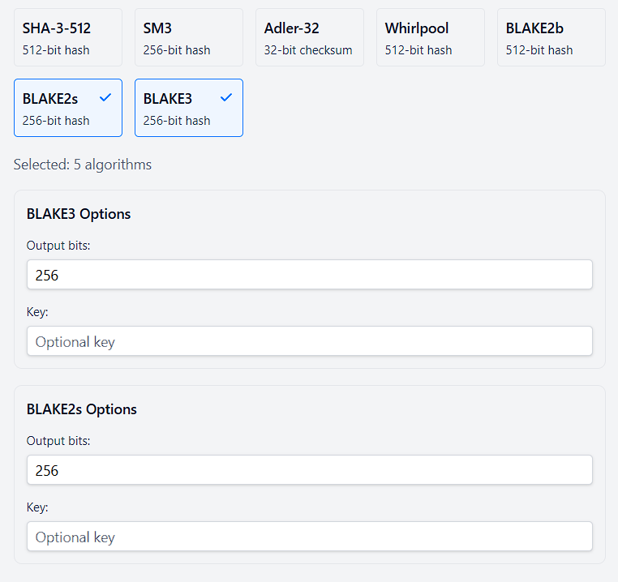This screenshot has height=582, width=618.
Task: Focus the BLAKE2s optional Key field
Action: point(310,537)
